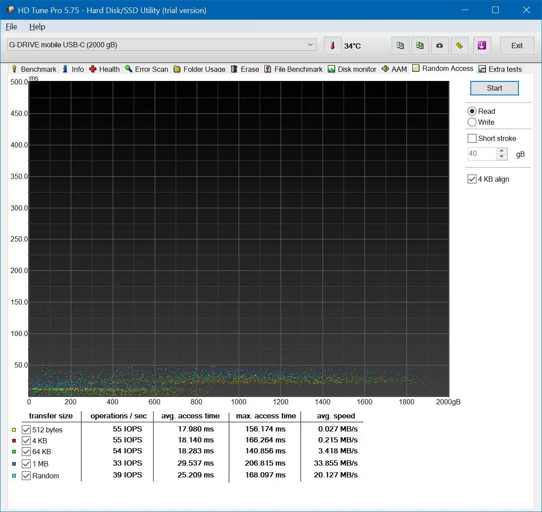Switch to the Benchmark tab
The image size is (542, 512).
tap(34, 69)
